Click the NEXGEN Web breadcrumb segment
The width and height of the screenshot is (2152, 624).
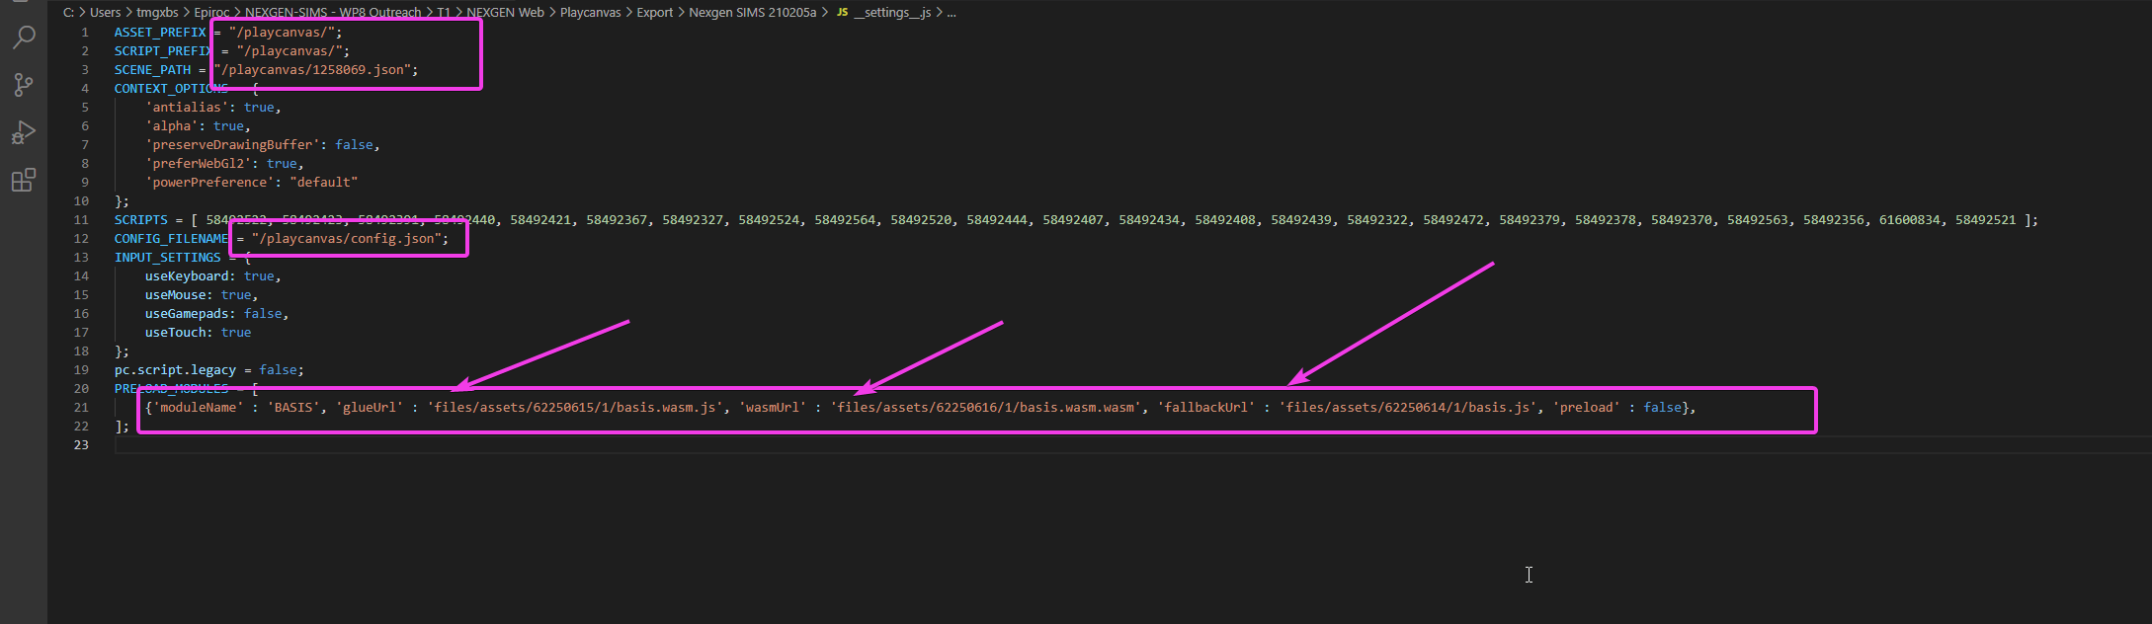tap(505, 13)
